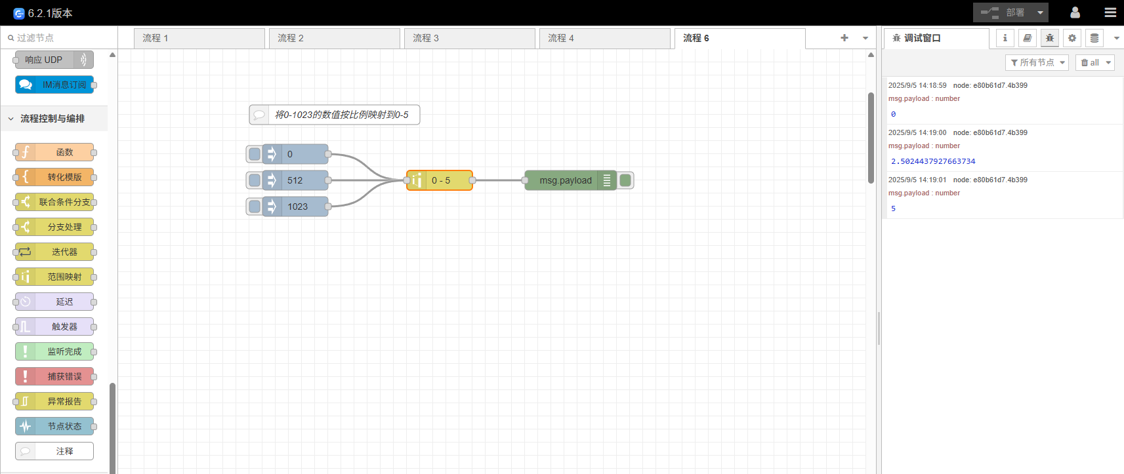
Task: Click the 部署 deploy button
Action: pos(1003,12)
